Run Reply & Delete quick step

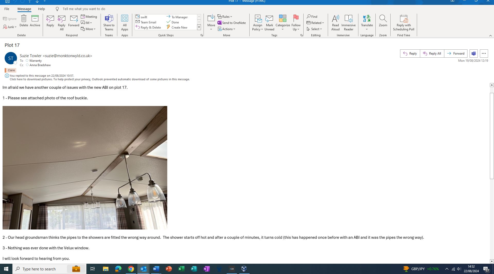click(148, 27)
